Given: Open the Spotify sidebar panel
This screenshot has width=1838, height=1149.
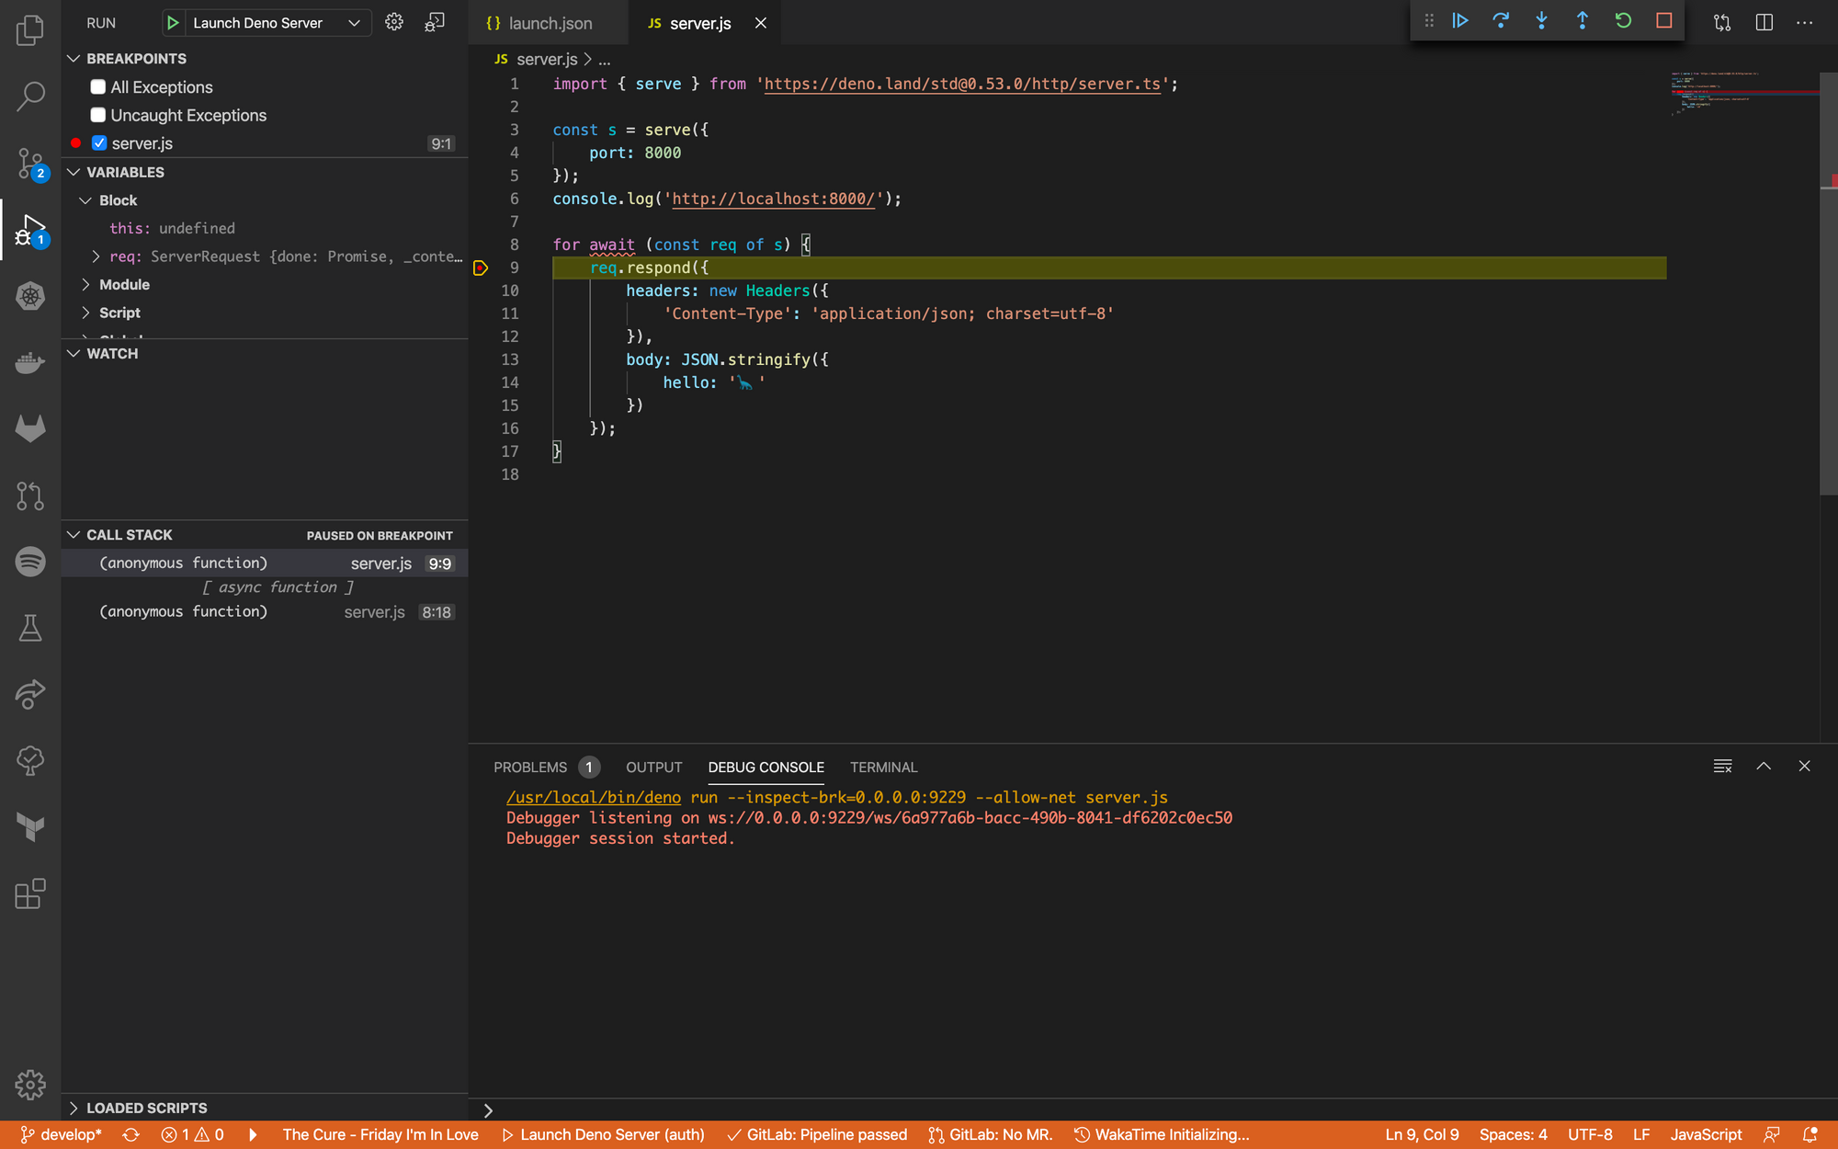Looking at the screenshot, I should coord(30,562).
